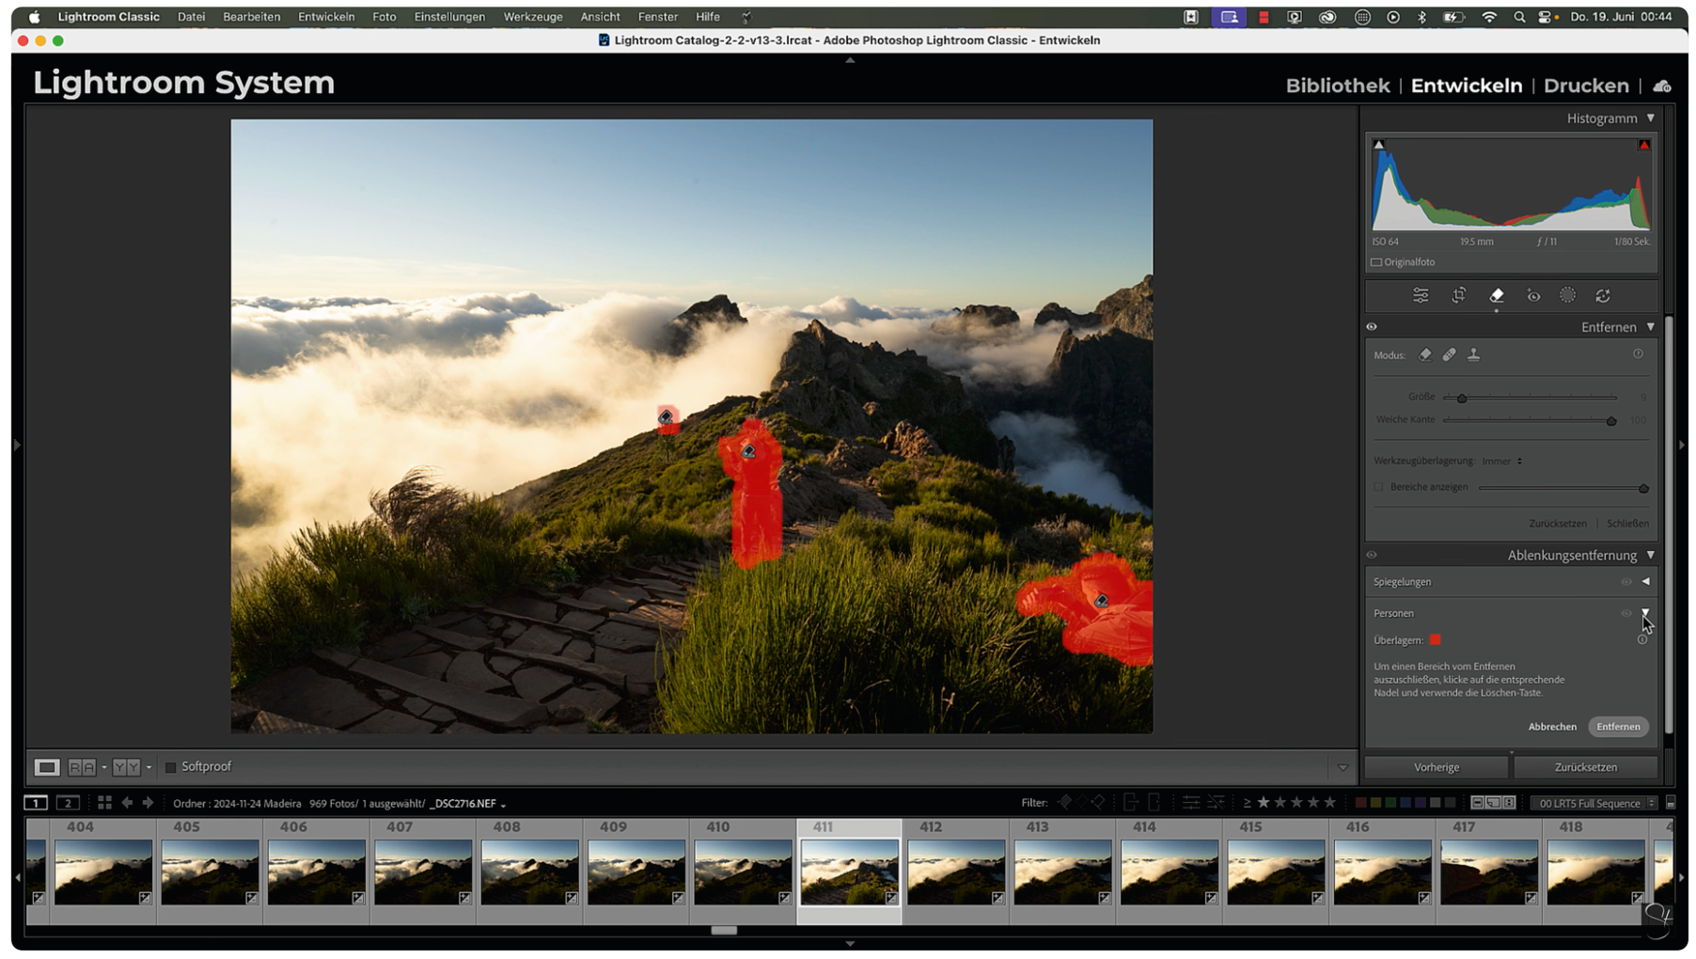Click the pin on the middle red person

pyautogui.click(x=748, y=452)
